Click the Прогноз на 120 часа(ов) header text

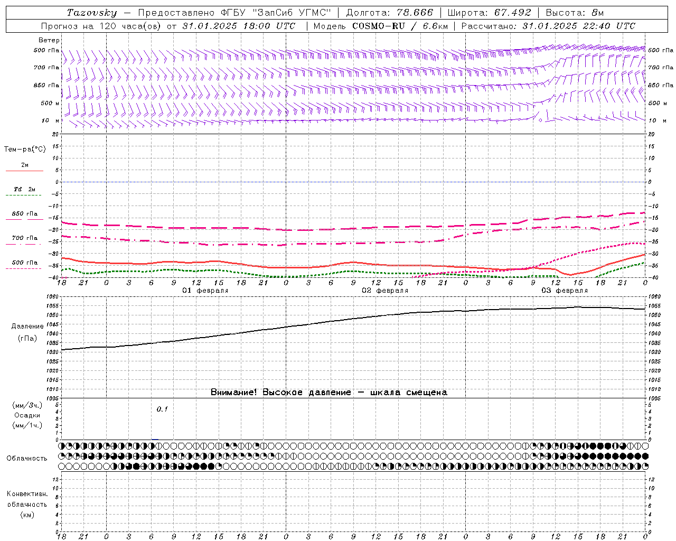[x=101, y=26]
